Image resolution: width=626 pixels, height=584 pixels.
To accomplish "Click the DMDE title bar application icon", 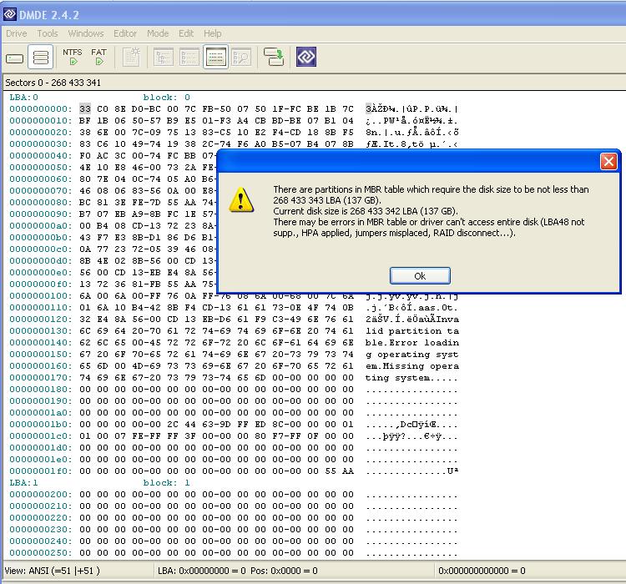I will tap(9, 14).
